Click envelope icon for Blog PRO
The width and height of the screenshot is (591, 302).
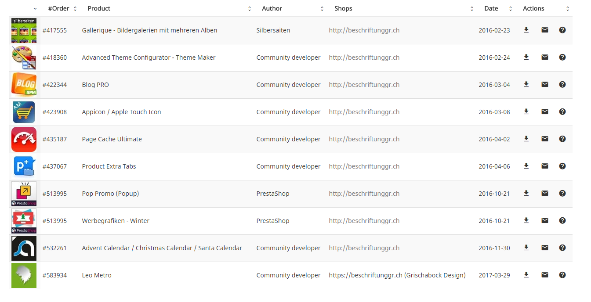click(x=544, y=84)
